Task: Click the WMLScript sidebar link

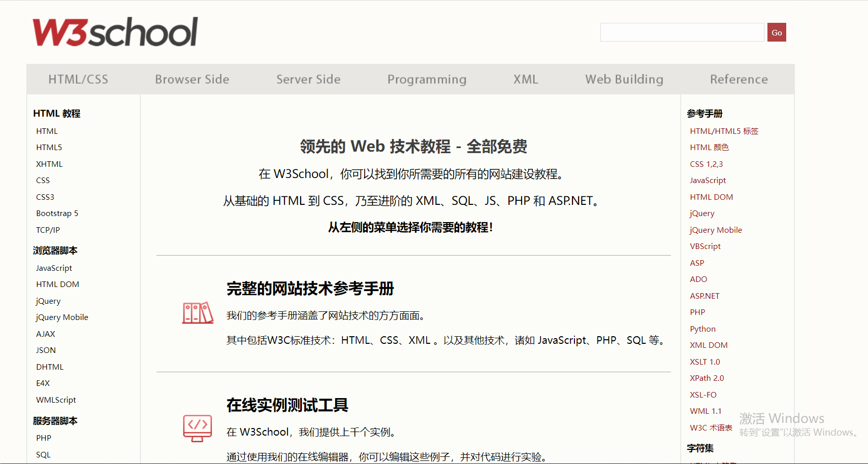Action: [x=56, y=400]
